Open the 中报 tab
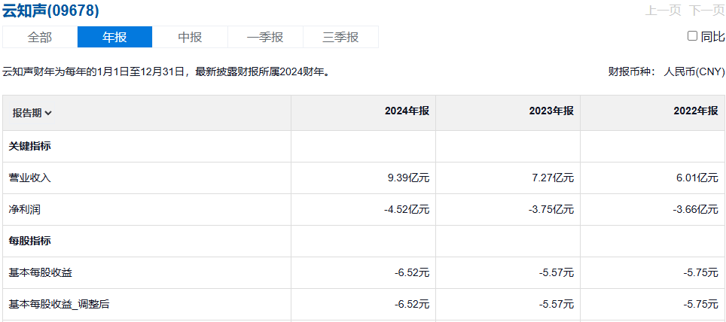 190,37
